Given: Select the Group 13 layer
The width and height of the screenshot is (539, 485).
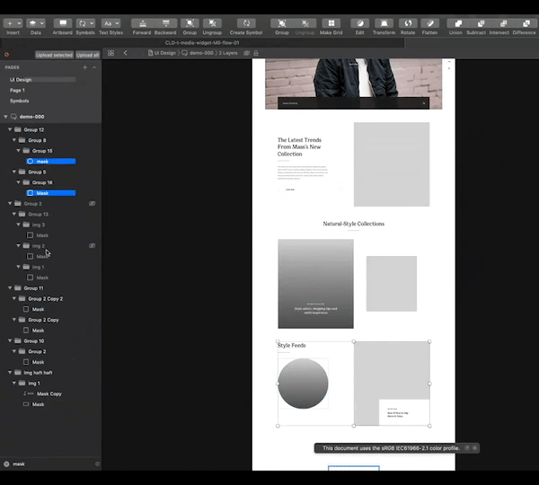Looking at the screenshot, I should click(38, 214).
